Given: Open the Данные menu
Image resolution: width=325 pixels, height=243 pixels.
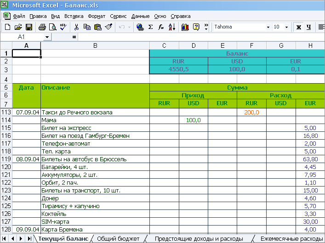Looking at the screenshot, I should 140,16.
